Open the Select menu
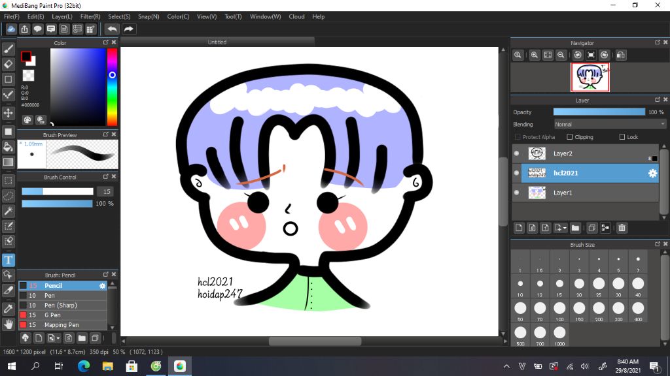 tap(119, 16)
